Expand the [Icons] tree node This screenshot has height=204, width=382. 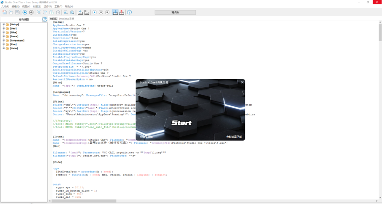pyautogui.click(x=4, y=36)
